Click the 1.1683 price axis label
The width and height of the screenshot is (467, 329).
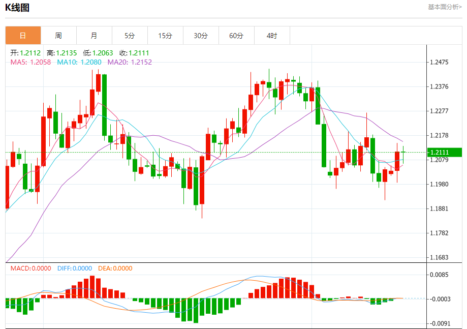(x=439, y=257)
